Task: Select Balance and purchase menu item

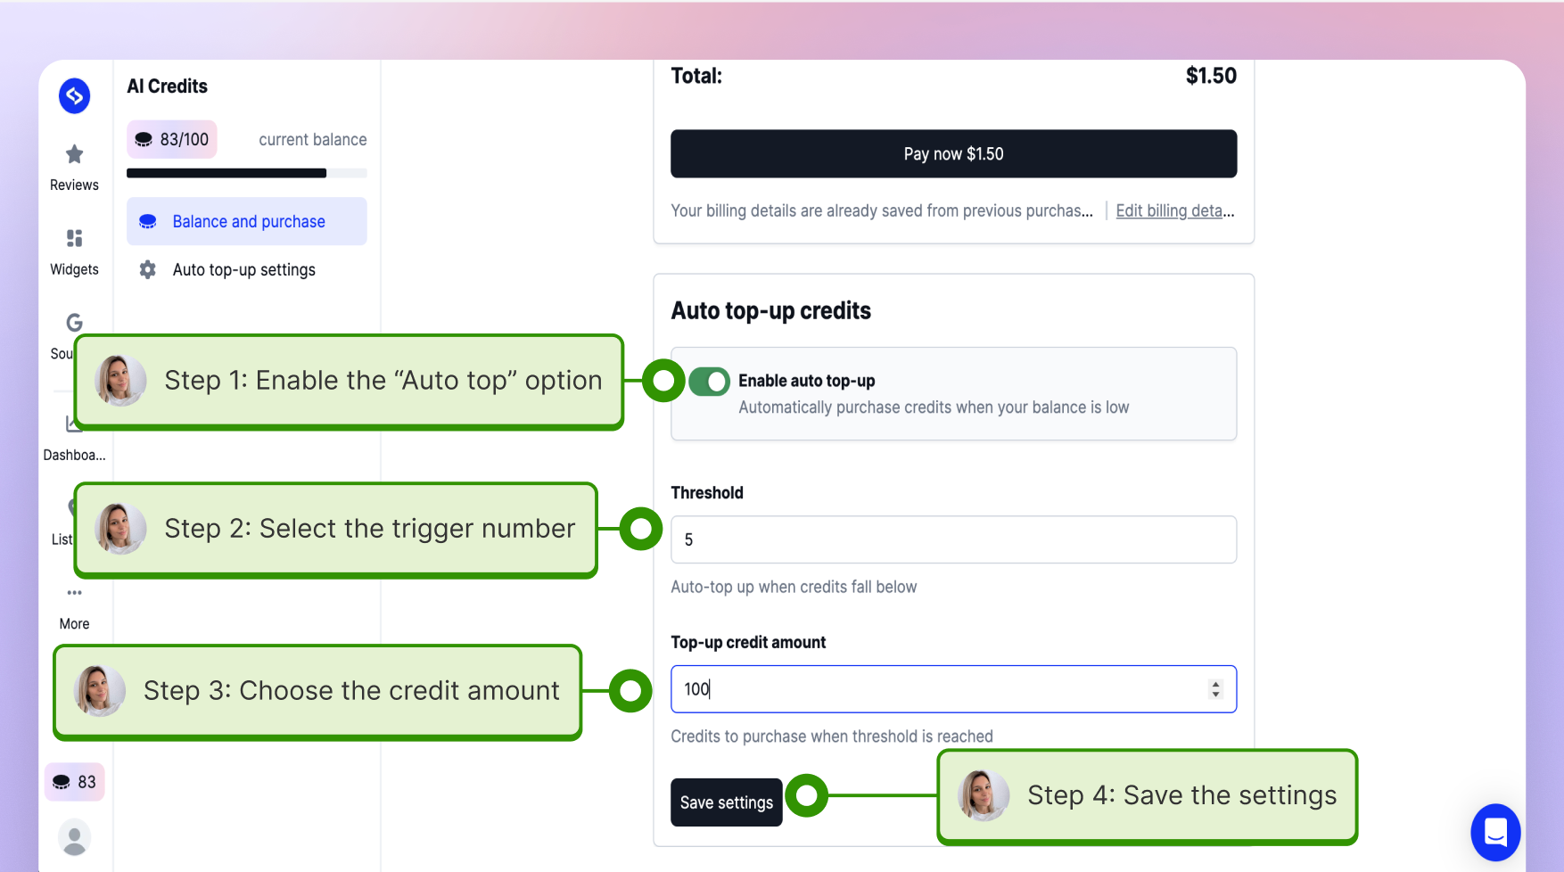Action: [247, 221]
